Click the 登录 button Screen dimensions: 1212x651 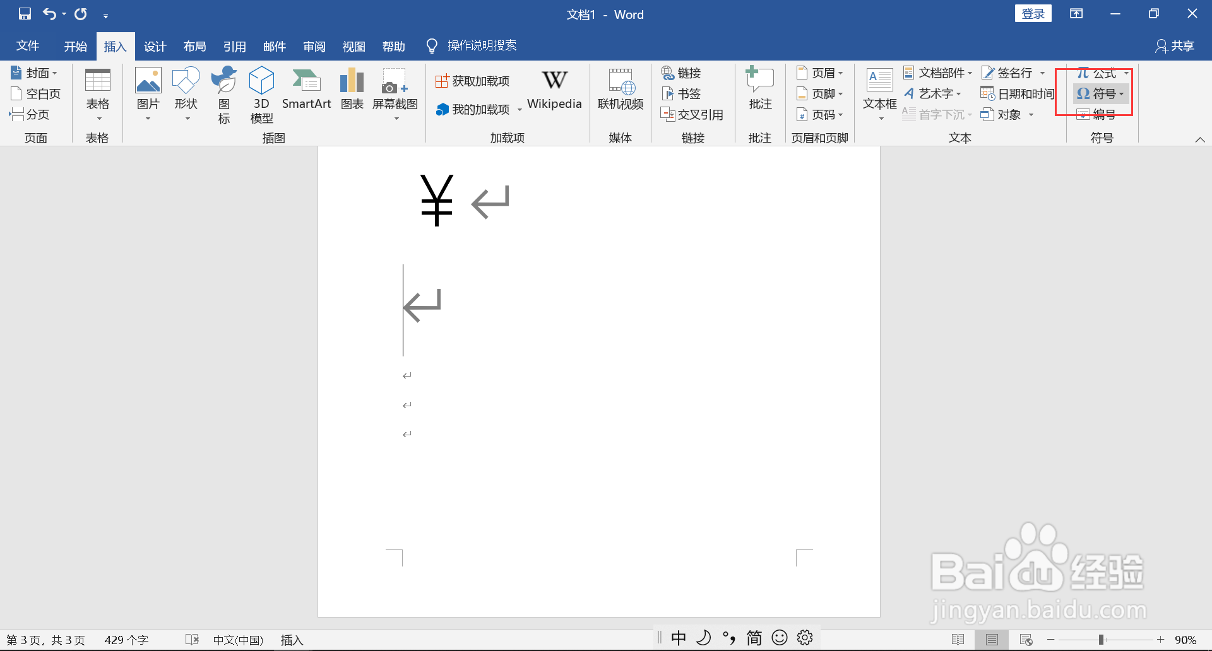[x=1033, y=13]
